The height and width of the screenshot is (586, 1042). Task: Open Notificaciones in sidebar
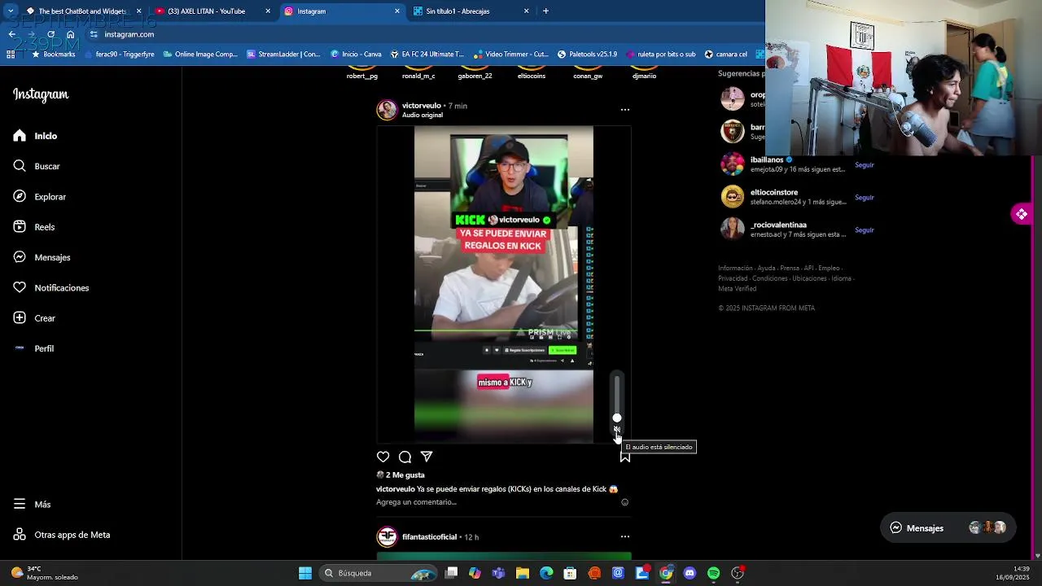pyautogui.click(x=51, y=288)
